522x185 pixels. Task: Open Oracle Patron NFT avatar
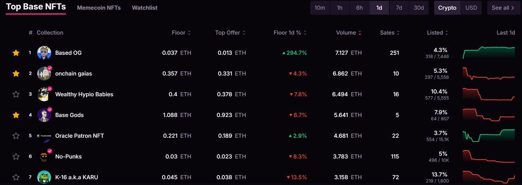44,136
